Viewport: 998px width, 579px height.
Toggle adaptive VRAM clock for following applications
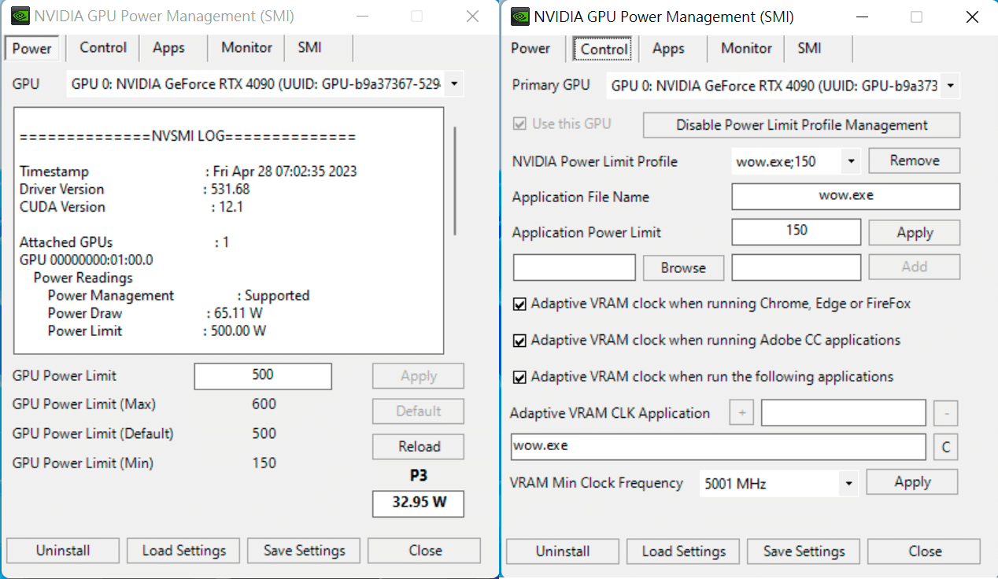519,377
